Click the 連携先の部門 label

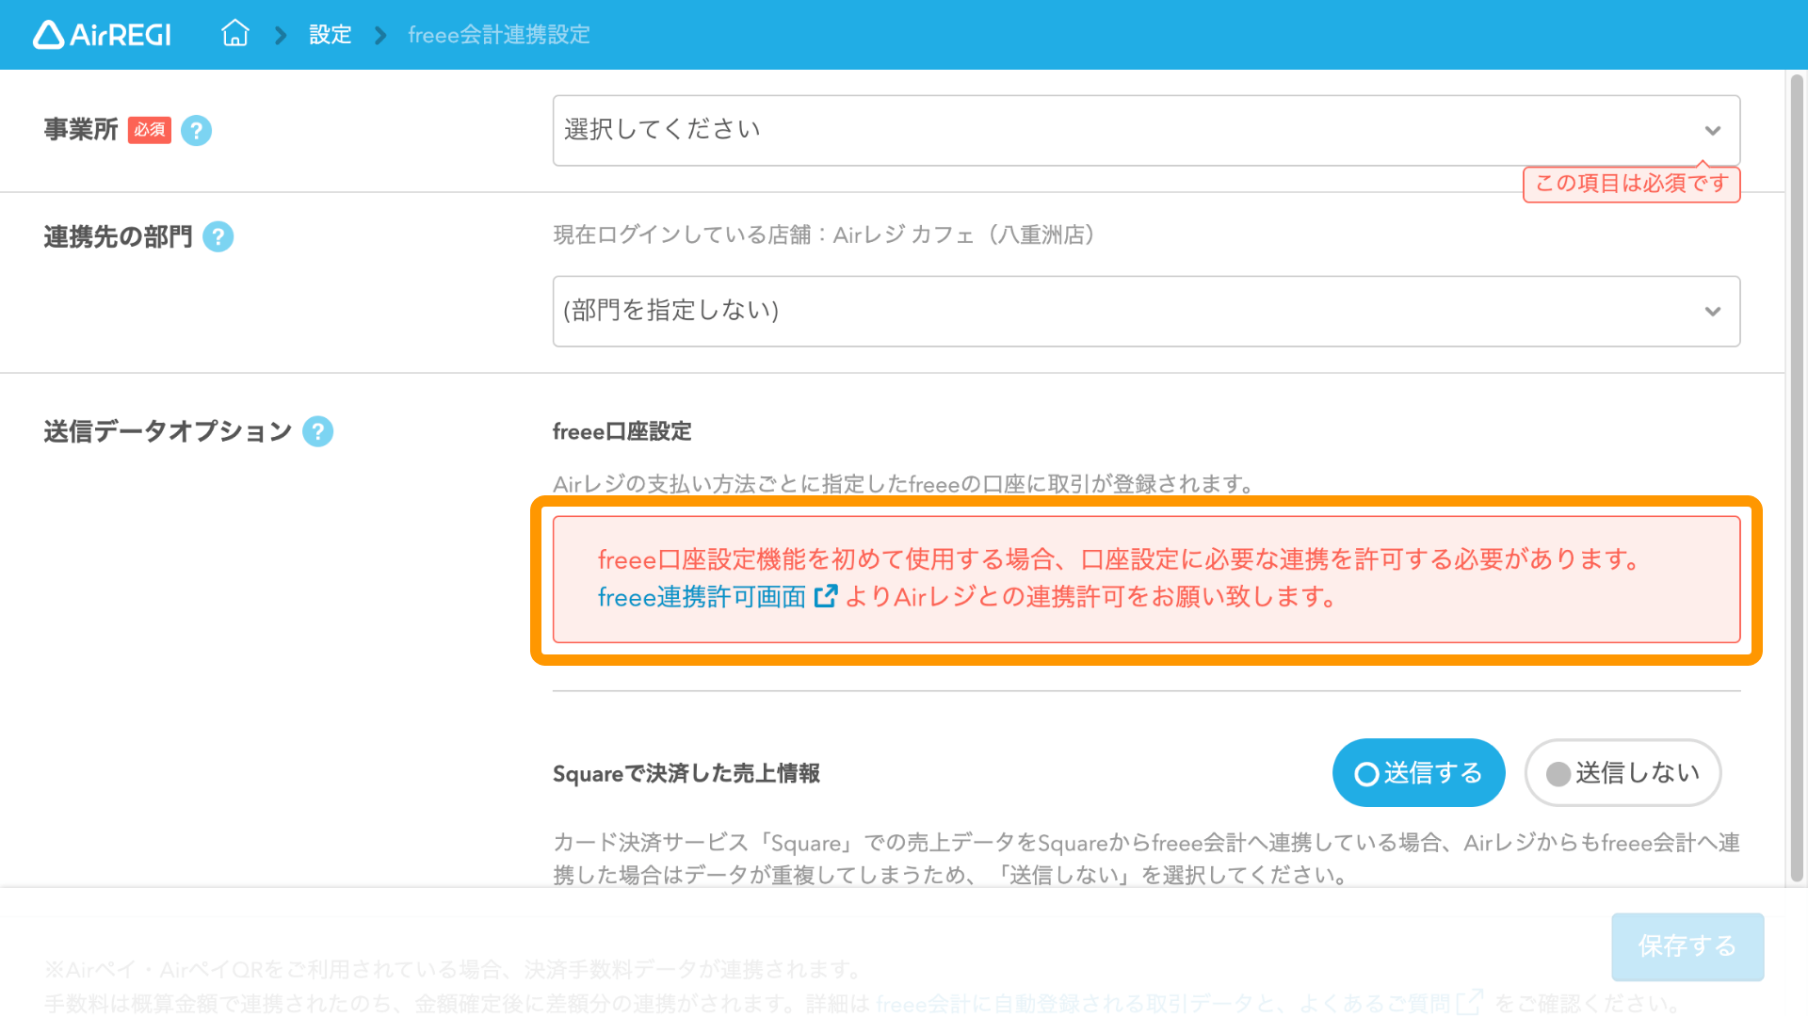tap(118, 236)
